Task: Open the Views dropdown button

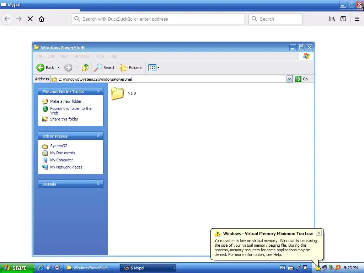Action: (154, 68)
